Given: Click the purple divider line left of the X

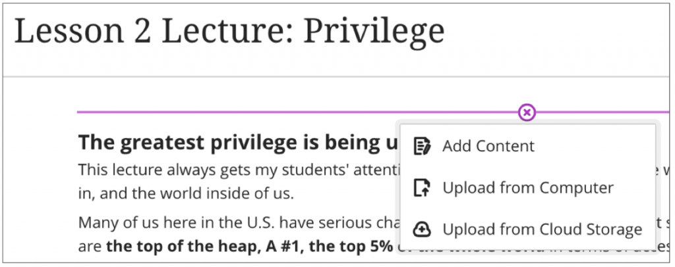Looking at the screenshot, I should click(x=297, y=112).
